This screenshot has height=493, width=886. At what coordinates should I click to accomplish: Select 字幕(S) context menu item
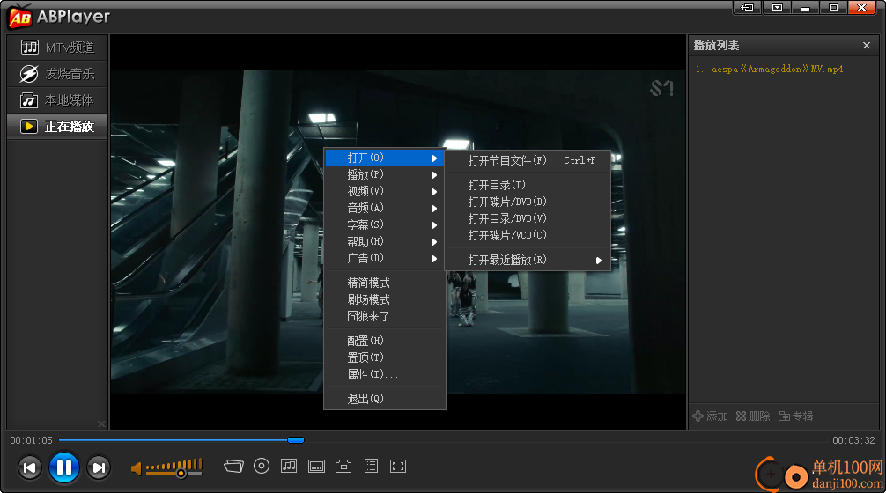(x=385, y=224)
